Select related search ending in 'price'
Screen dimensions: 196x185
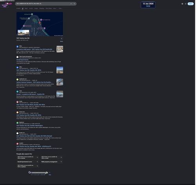tap(28, 158)
